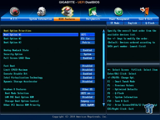Click the F2 Smart Tweak Mode hint
The height and width of the screenshot is (120, 160).
pos(121,82)
